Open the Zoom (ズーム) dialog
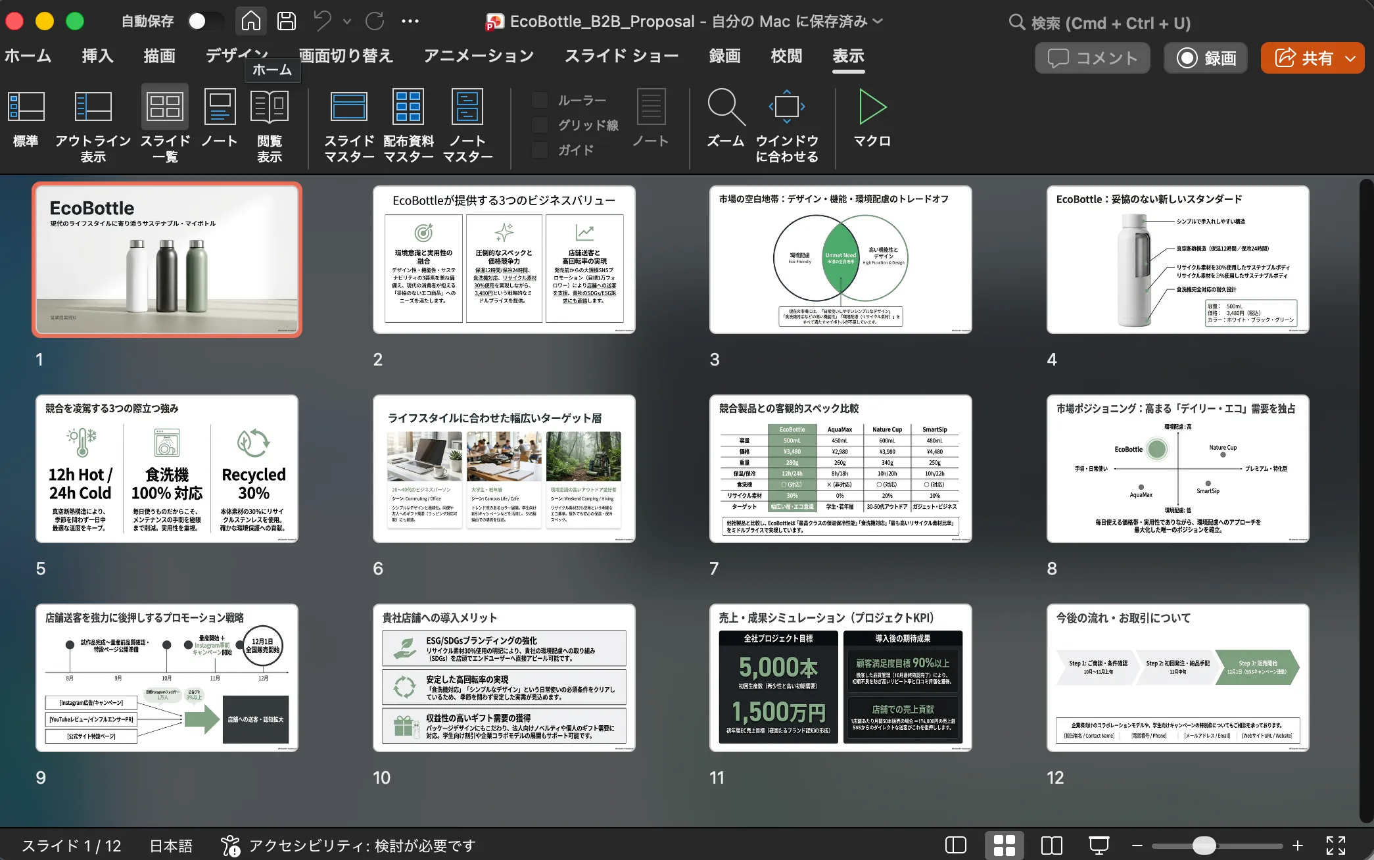 tap(726, 120)
